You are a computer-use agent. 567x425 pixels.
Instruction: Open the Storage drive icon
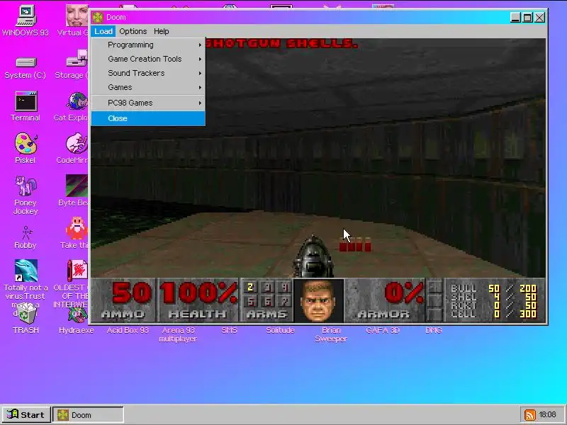click(x=77, y=65)
